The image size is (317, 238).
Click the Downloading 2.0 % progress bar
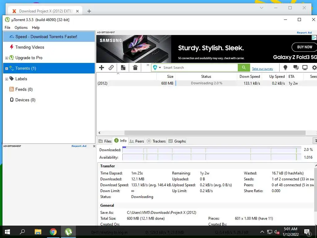(206, 83)
